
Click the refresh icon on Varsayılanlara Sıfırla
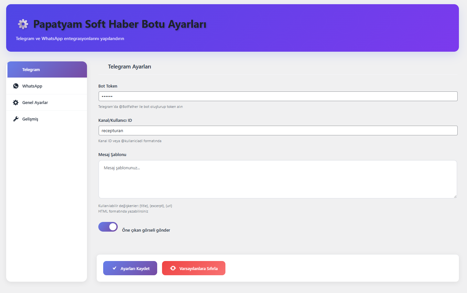click(173, 268)
